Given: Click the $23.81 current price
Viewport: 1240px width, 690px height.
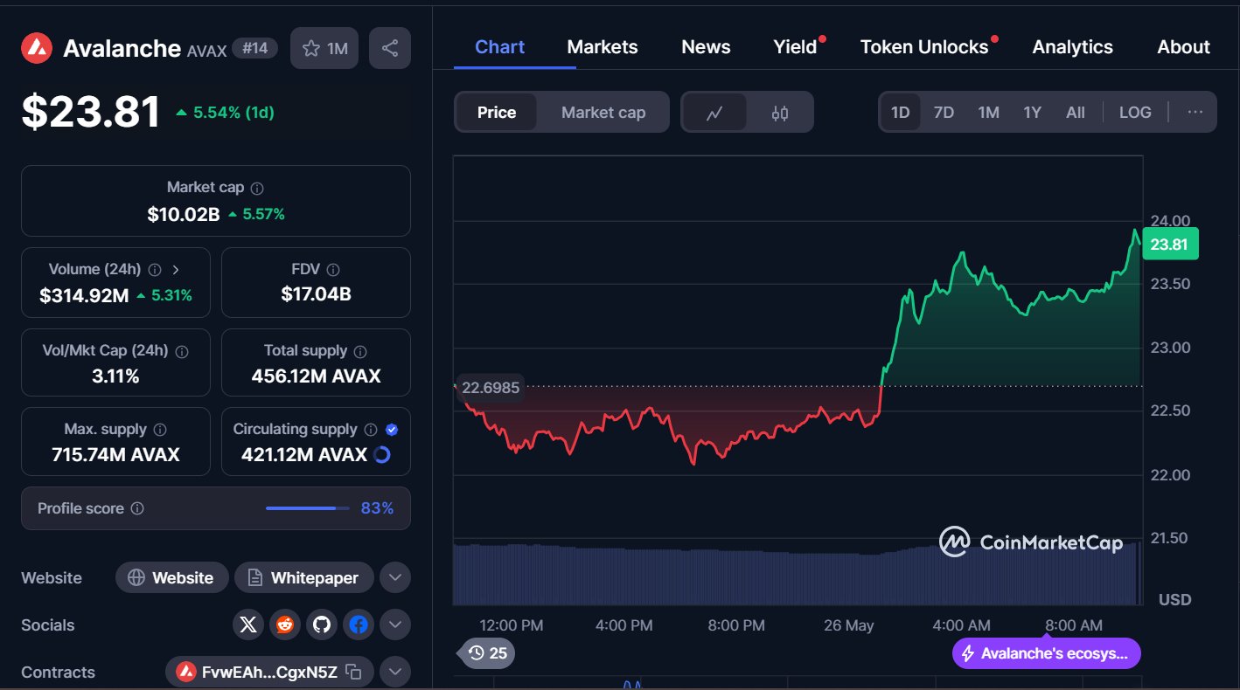Looking at the screenshot, I should coord(92,112).
